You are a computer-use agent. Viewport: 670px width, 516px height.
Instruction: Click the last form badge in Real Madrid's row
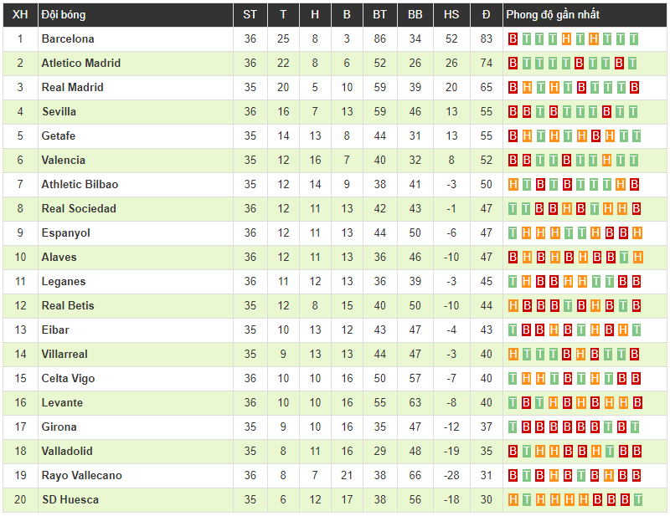[634, 88]
